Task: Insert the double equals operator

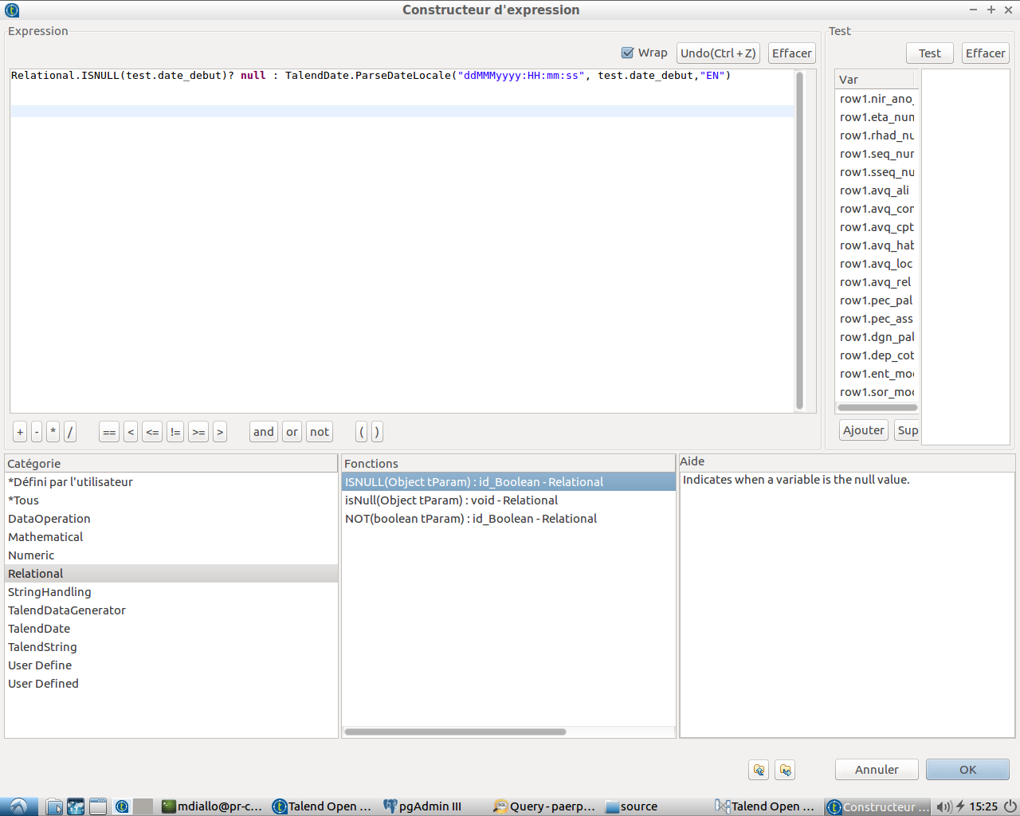Action: [x=109, y=432]
